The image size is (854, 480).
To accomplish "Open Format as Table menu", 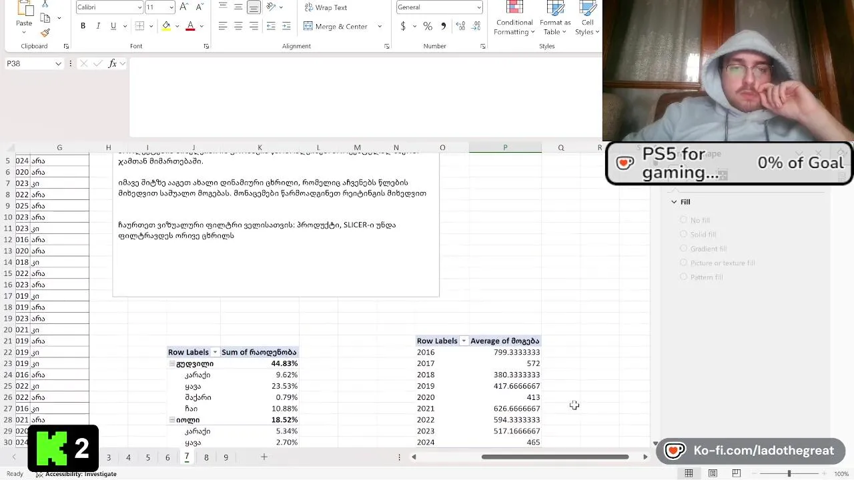I will tap(555, 19).
